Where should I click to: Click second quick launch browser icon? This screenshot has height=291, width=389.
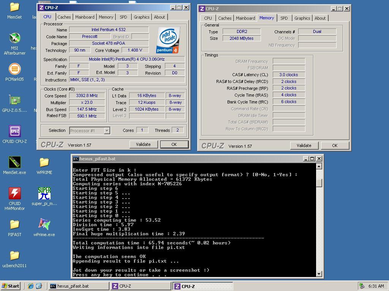point(39,286)
